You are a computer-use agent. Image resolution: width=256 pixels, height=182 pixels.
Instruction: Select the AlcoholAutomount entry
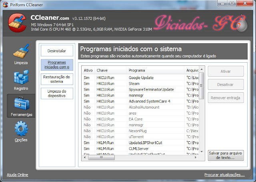[x=140, y=107]
